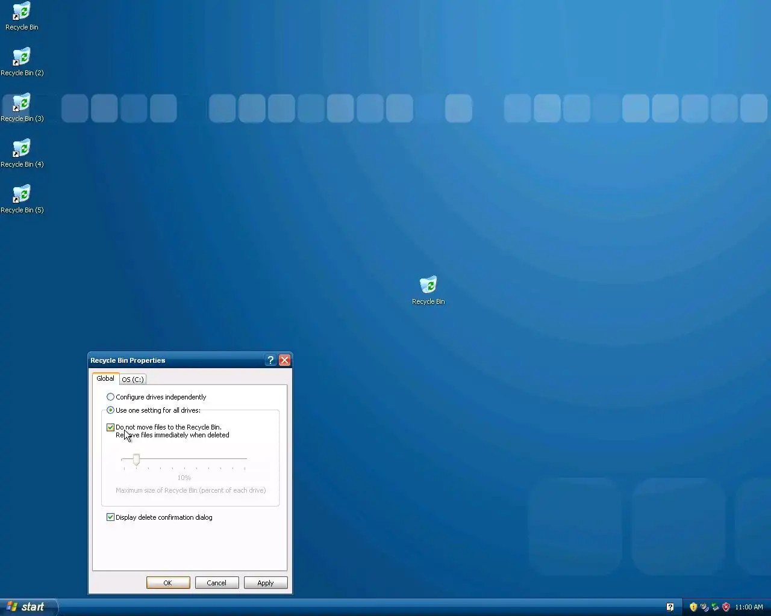Select Configure drives independently option

click(x=157, y=397)
